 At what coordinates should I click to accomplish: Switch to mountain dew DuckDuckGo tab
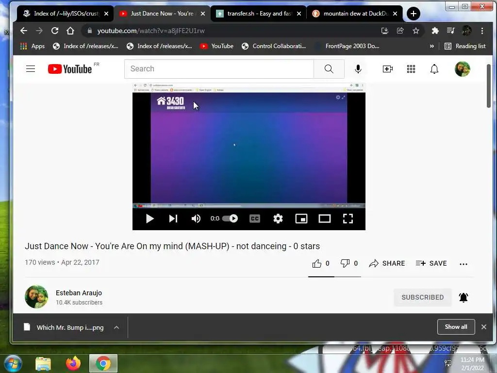(355, 14)
